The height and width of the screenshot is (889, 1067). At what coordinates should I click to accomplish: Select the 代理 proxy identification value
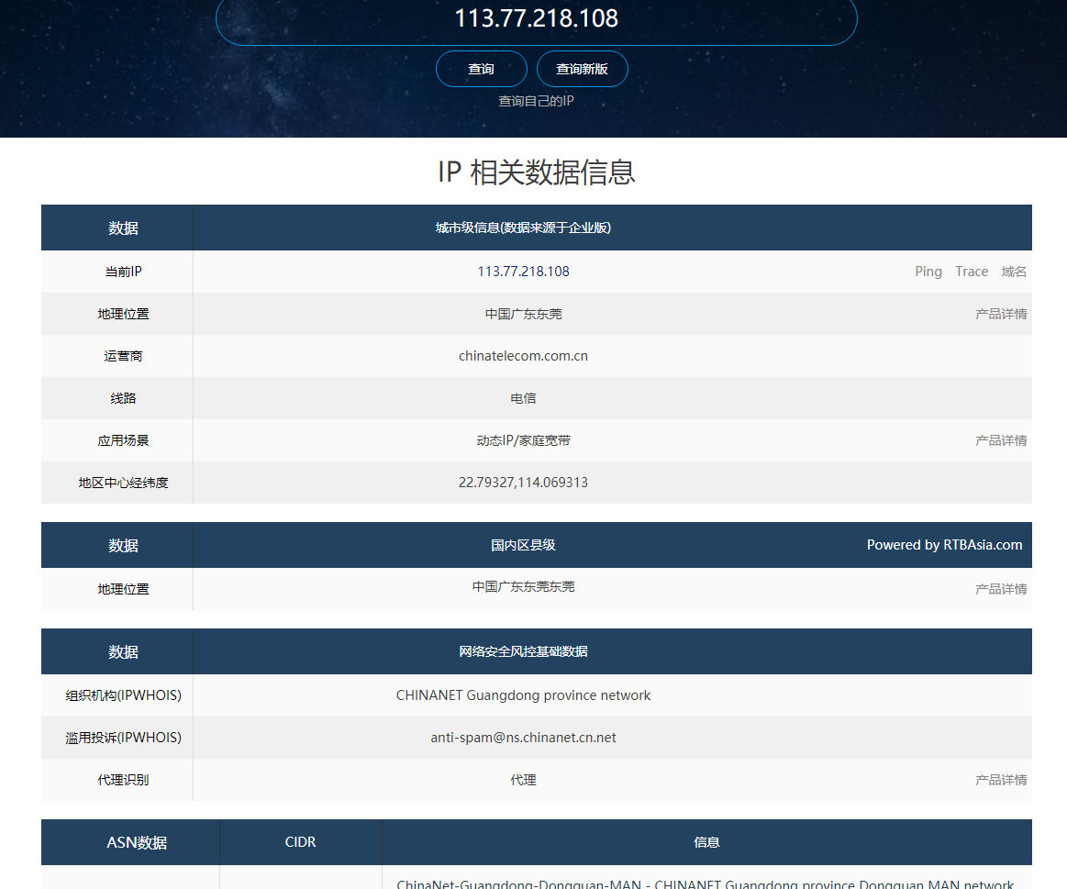tap(523, 780)
